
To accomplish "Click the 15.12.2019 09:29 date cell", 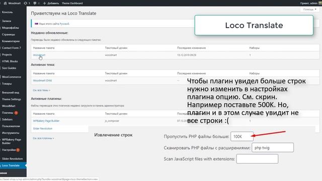I will (187, 55).
